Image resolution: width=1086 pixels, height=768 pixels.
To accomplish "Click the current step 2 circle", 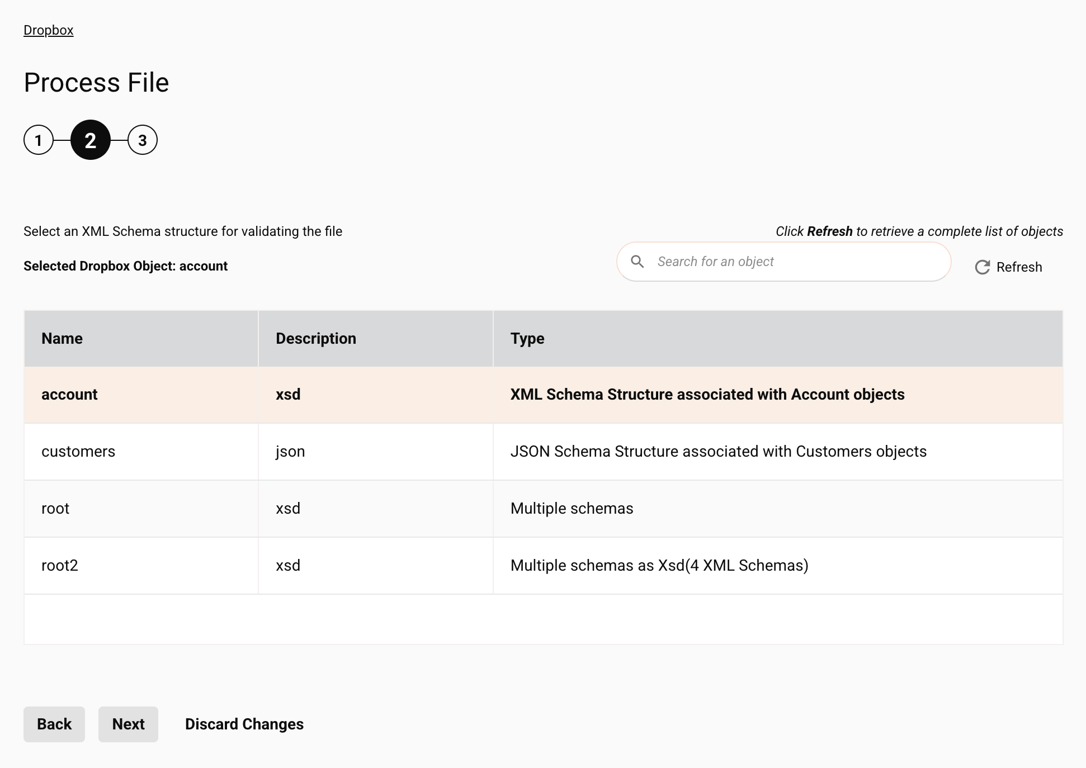I will pyautogui.click(x=90, y=140).
